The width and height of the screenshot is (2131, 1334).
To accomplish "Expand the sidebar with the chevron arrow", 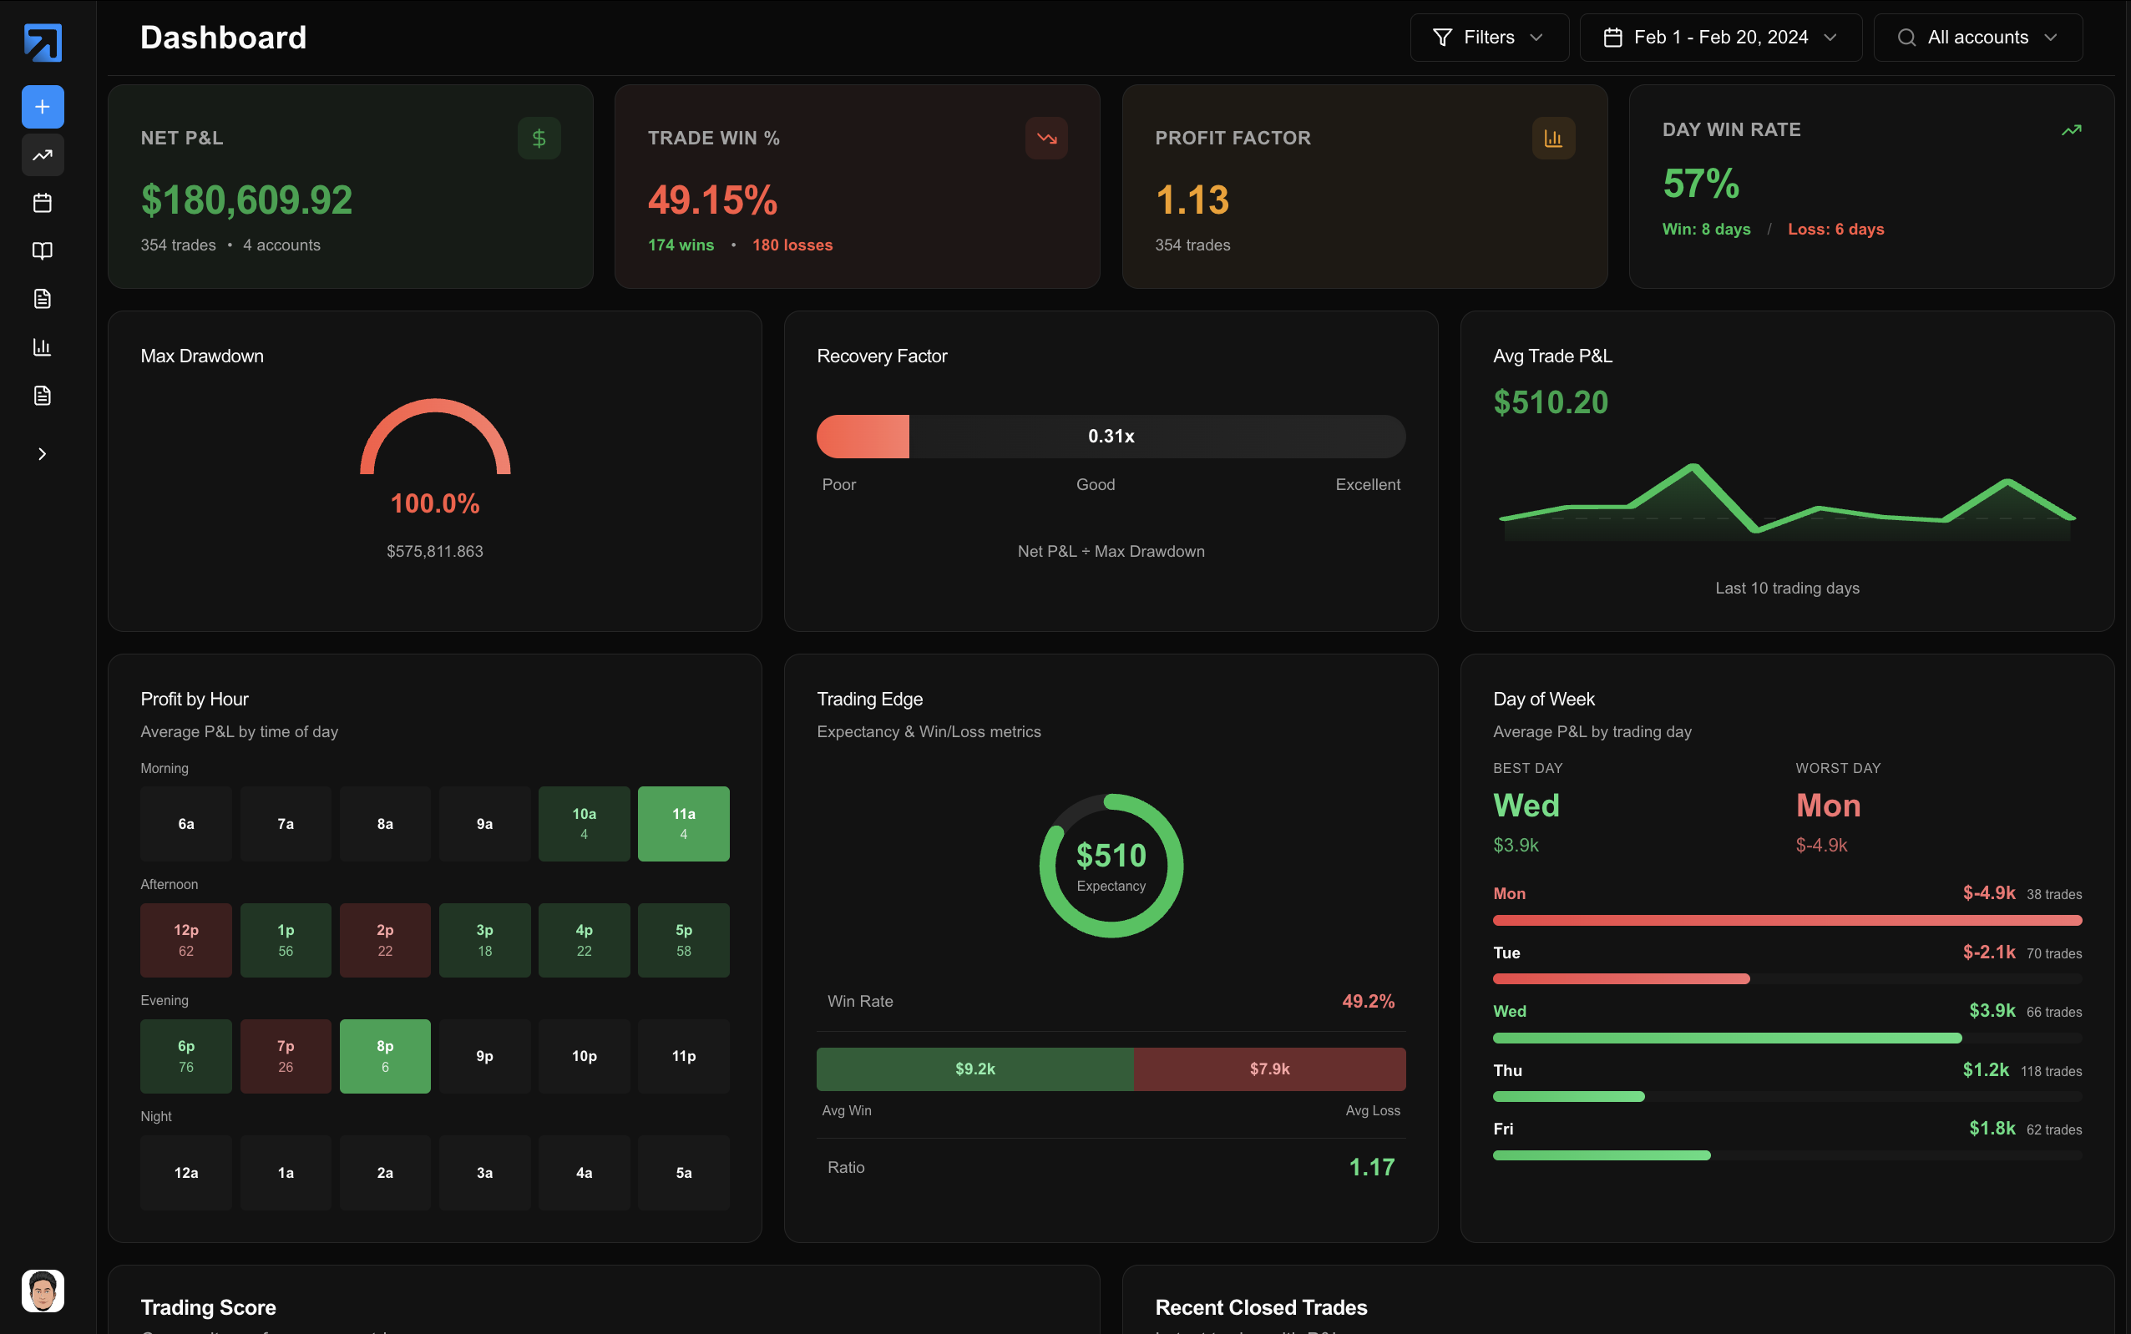I will [43, 453].
